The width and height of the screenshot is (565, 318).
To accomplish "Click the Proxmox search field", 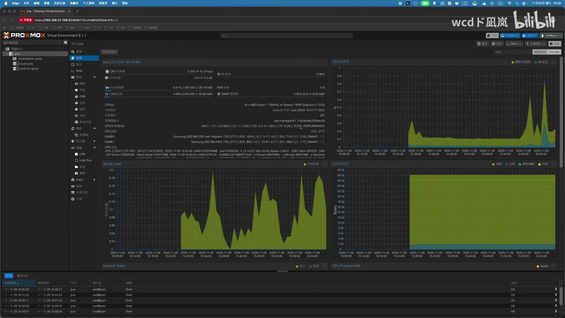I will (287, 35).
